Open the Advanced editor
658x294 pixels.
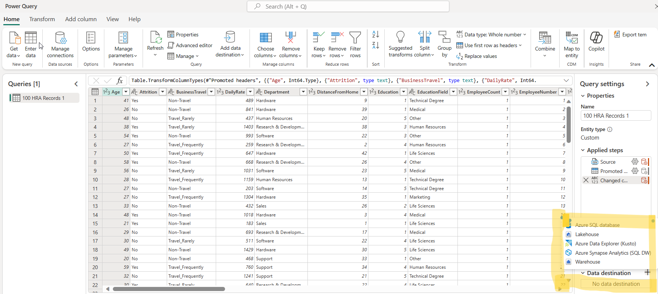pos(190,45)
